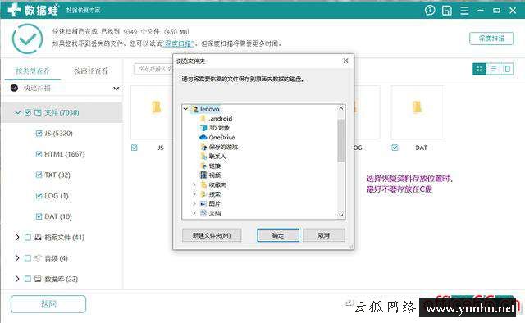Image resolution: width=525 pixels, height=323 pixels.
Task: Follow the 深度扫描 hyperlink in message
Action: (179, 43)
